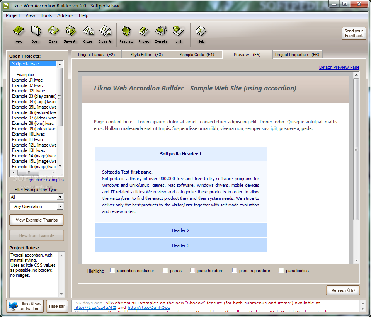Click the news ticker scroll down arrow

[x=362, y=309]
